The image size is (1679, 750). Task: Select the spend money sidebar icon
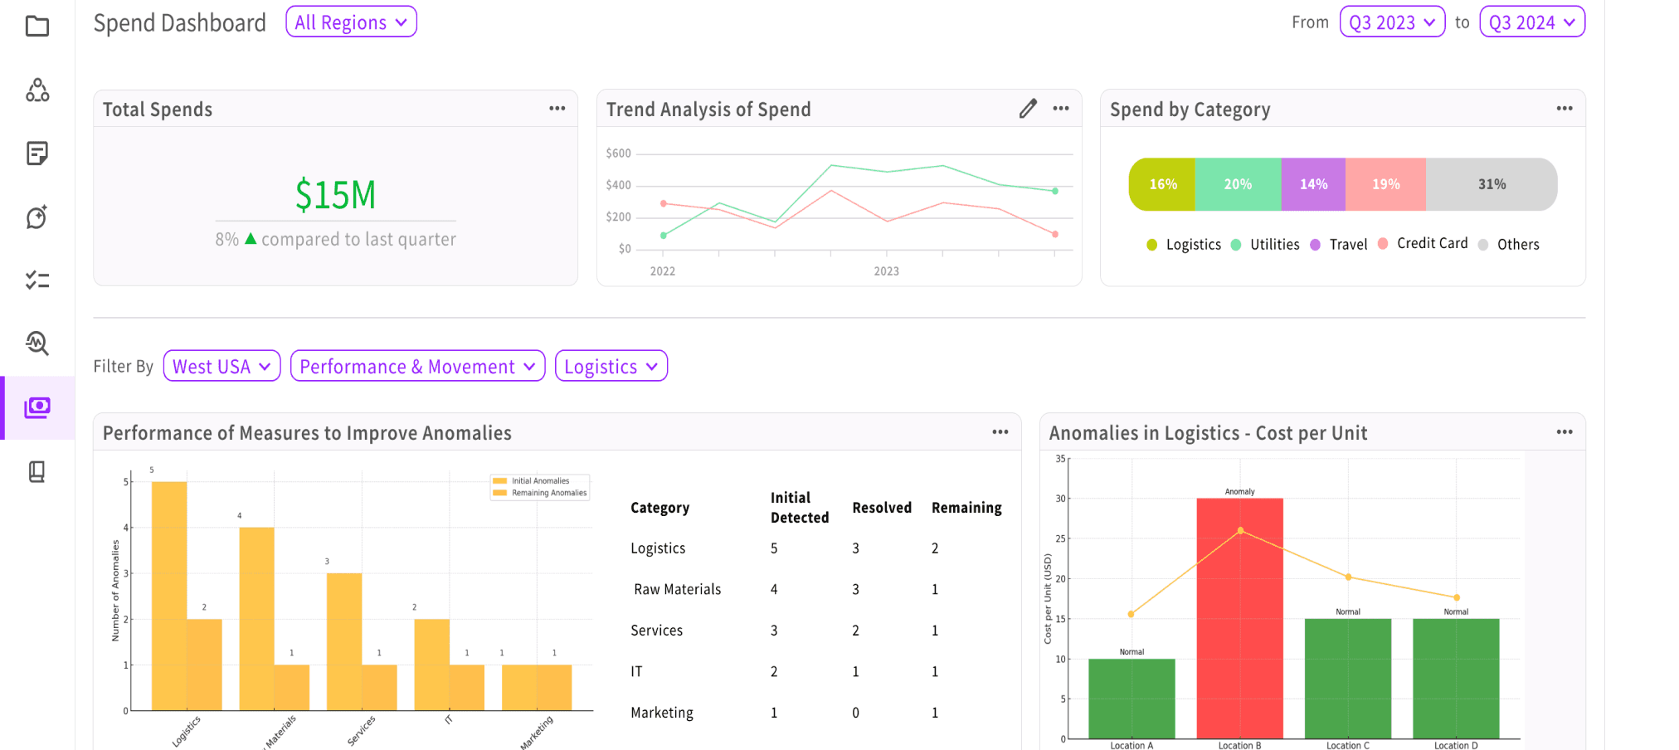pos(37,407)
